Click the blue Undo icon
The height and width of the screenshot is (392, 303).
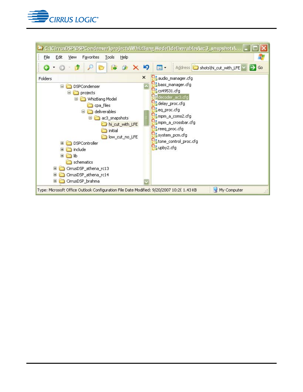(x=146, y=67)
